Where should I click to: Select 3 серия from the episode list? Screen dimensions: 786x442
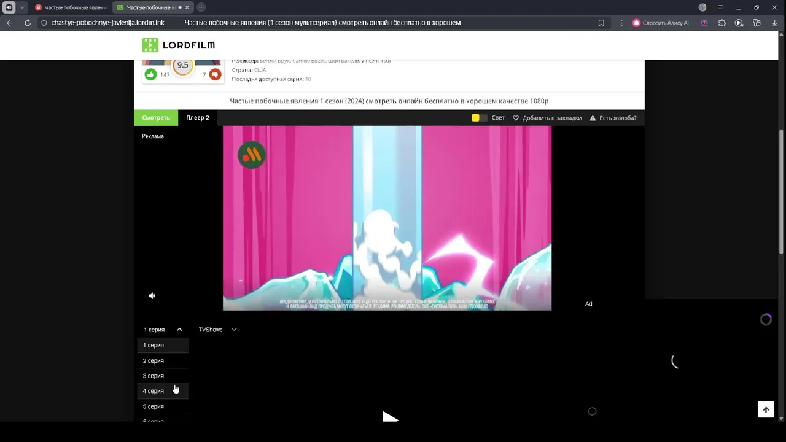coord(163,376)
